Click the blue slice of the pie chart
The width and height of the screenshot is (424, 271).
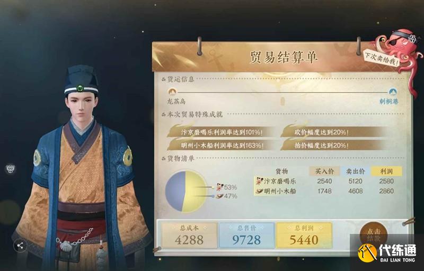[x=174, y=191]
